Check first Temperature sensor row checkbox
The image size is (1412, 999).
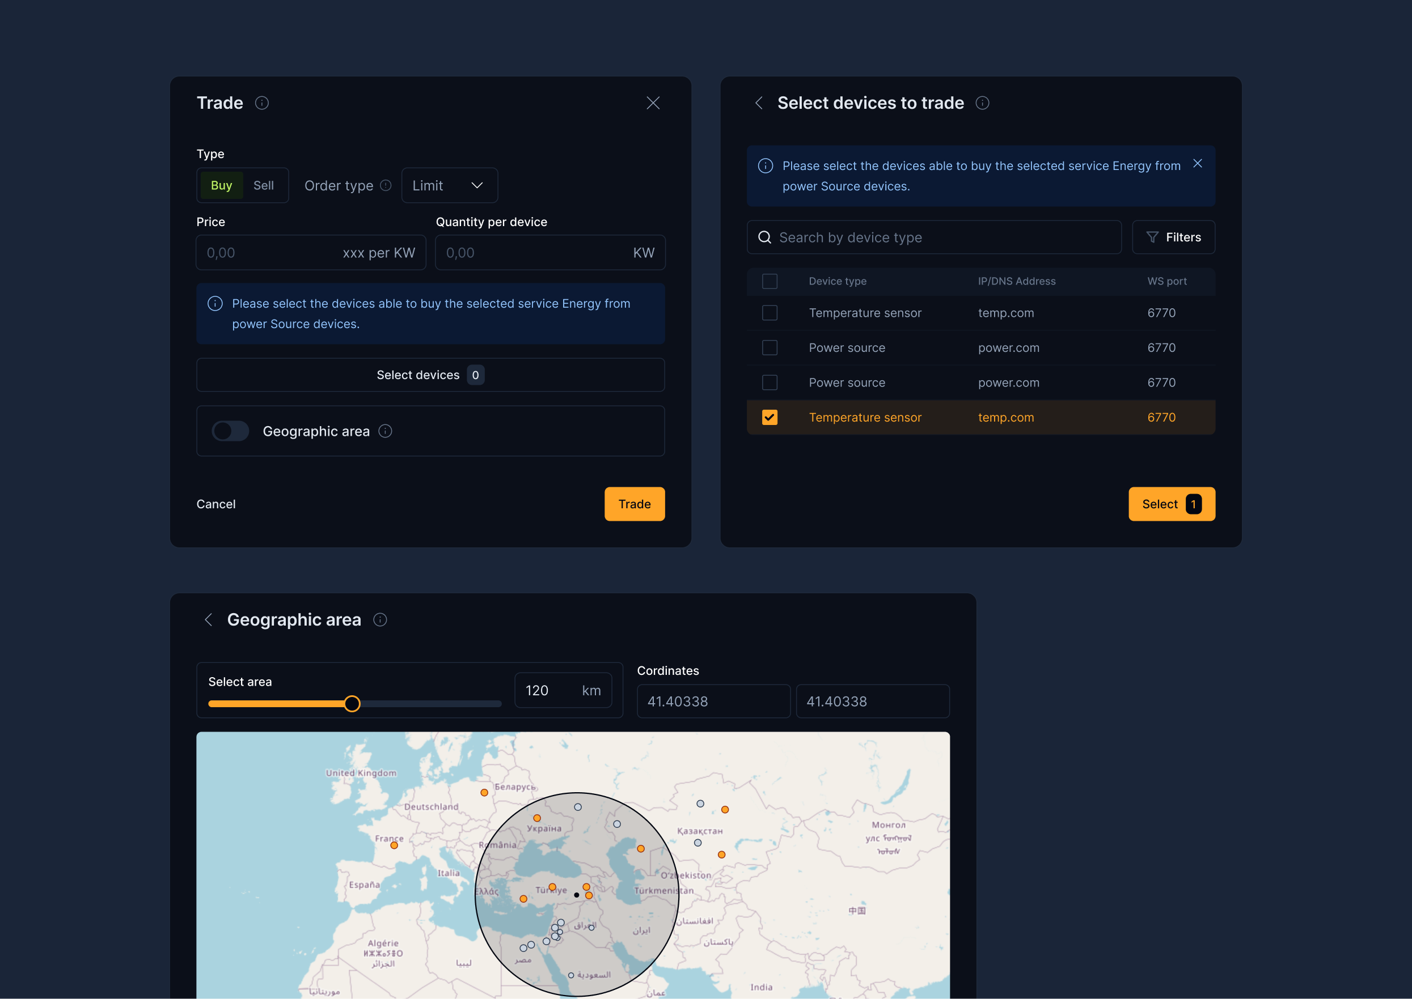770,312
